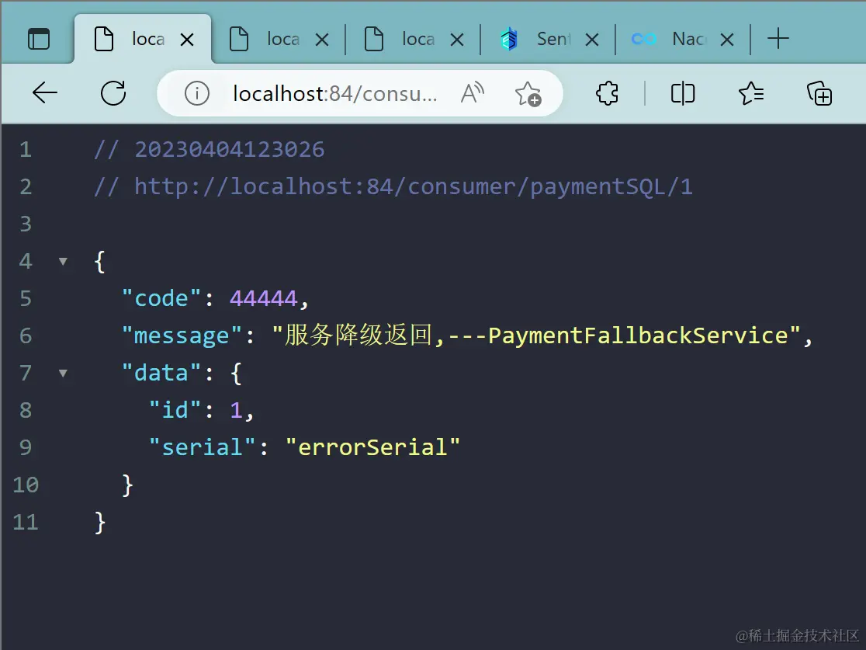Select the "message" key
866x650 pixels.
(x=182, y=336)
